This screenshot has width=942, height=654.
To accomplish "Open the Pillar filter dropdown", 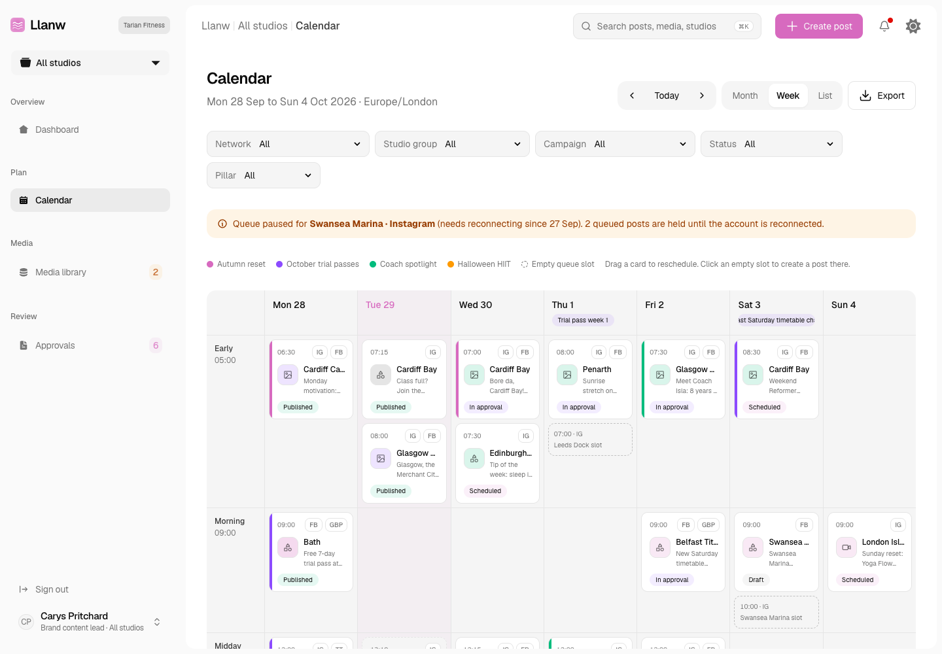I will pos(264,175).
